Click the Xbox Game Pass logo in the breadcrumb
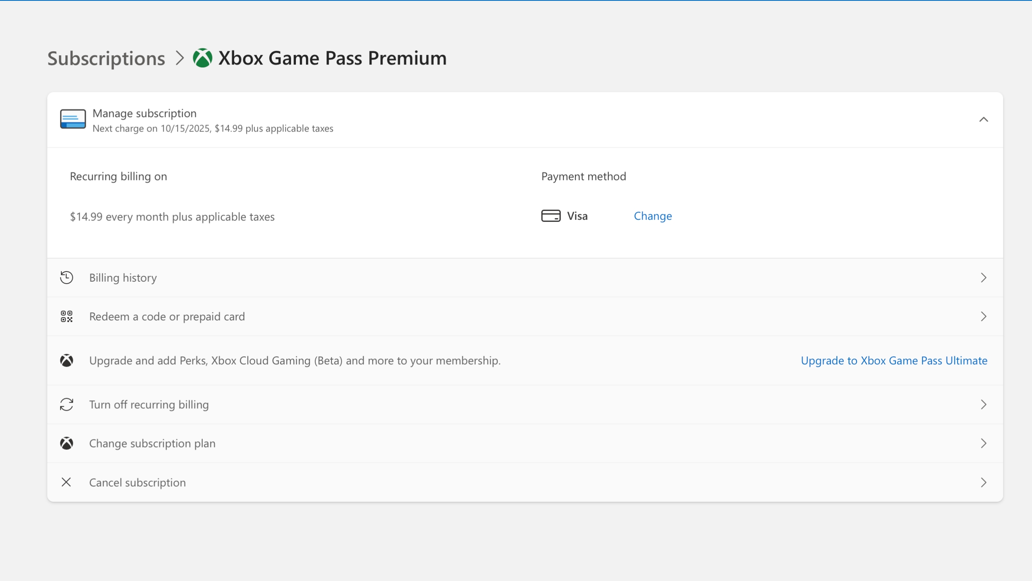Screen dimensions: 1032x581 (202, 58)
